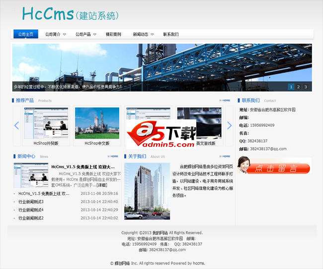Open headline HcCms_V1.5 免费版上线 欢迎大...
Screen dimensions: 323x269
point(83,167)
